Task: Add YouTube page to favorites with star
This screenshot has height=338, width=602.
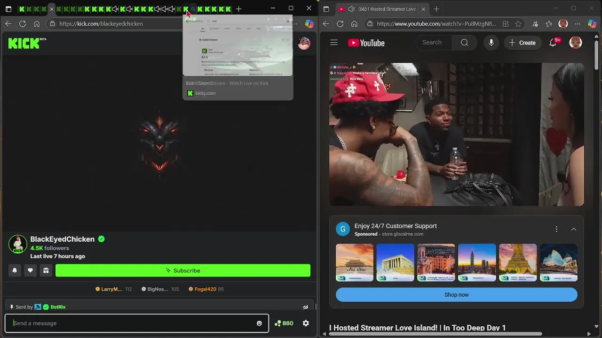Action: pyautogui.click(x=518, y=23)
